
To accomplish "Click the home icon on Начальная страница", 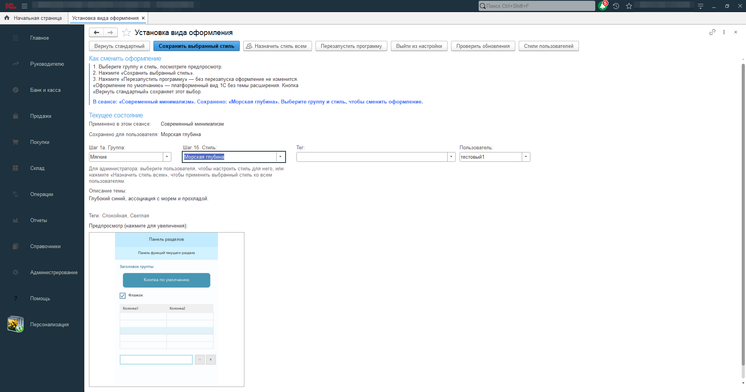I will (x=7, y=18).
